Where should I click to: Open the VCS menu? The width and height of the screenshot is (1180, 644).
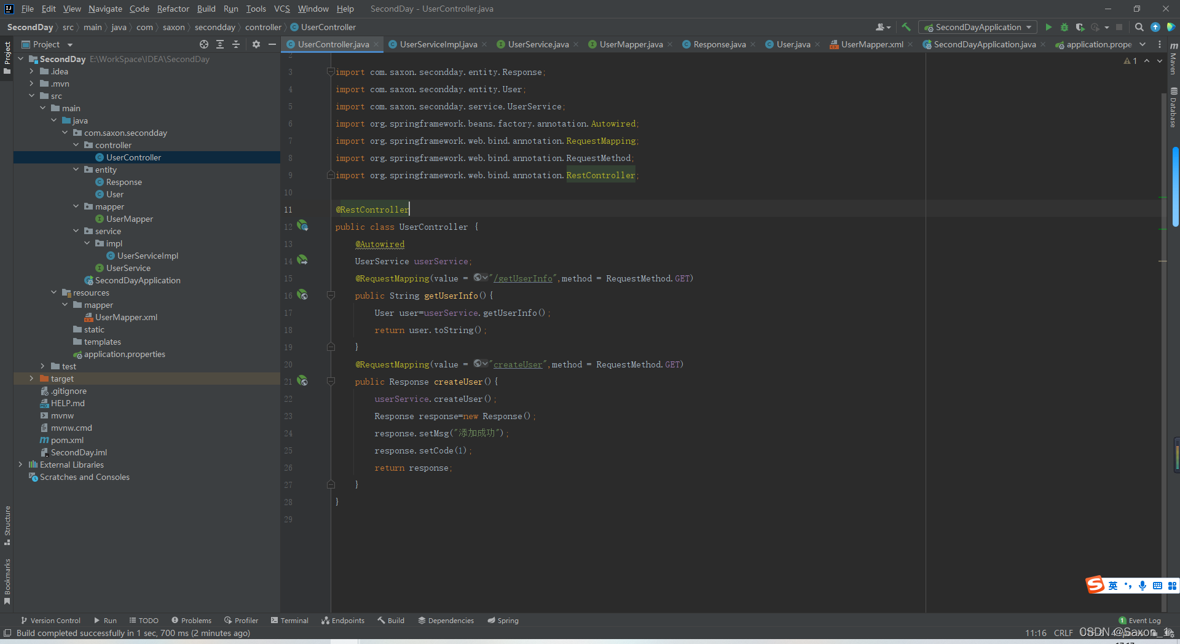pos(282,9)
